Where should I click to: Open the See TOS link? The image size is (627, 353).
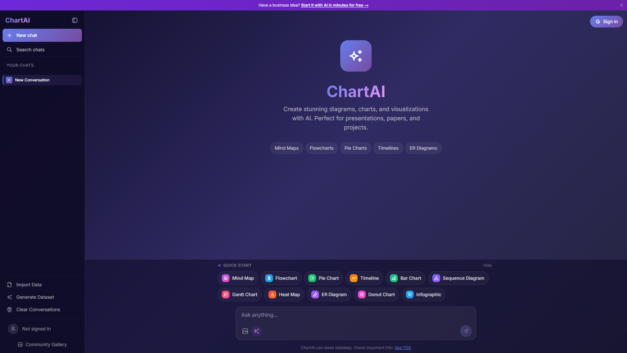[x=403, y=348]
